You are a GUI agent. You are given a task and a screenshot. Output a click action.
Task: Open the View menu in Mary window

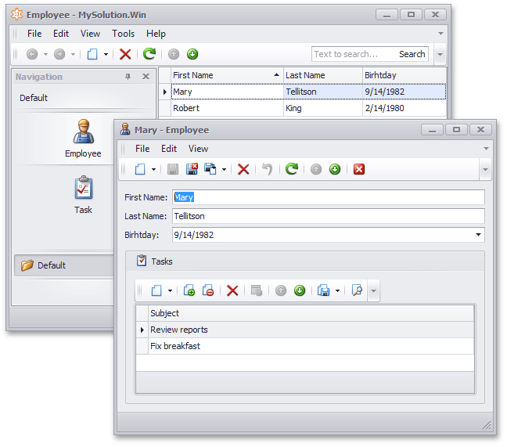pyautogui.click(x=199, y=149)
